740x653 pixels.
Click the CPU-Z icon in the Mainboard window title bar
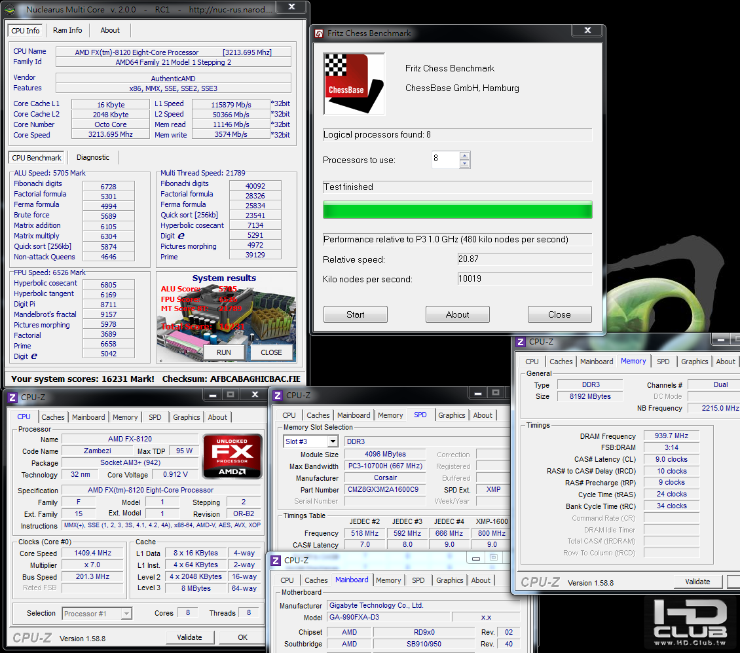click(276, 561)
